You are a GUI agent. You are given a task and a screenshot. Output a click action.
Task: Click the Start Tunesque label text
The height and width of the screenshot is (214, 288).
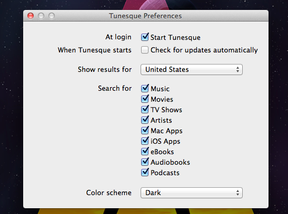pyautogui.click(x=175, y=37)
